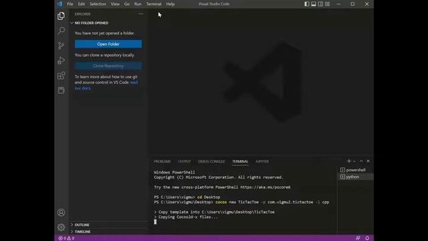Click the EXPLORER title text

click(82, 14)
